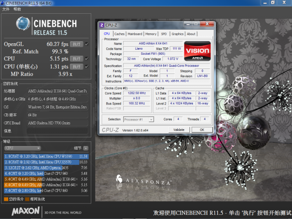Select ranking row AMD Athlon scoring 5.16

click(x=46, y=179)
